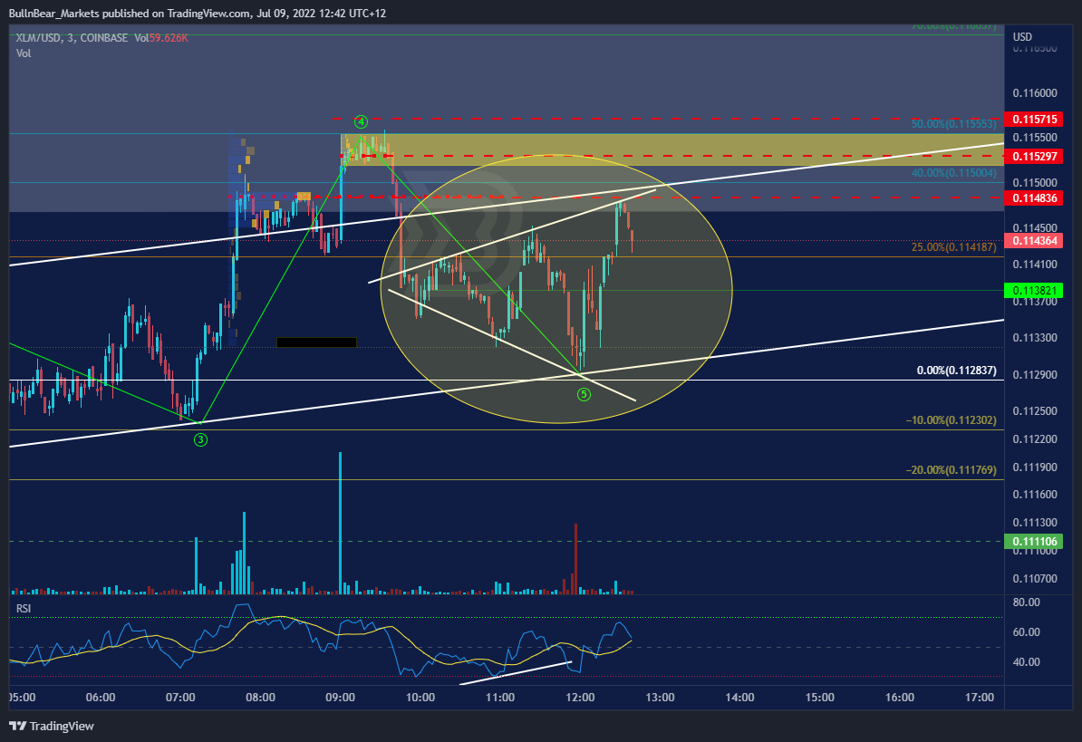Click the tall red volume bar near 12:00

pyautogui.click(x=575, y=559)
